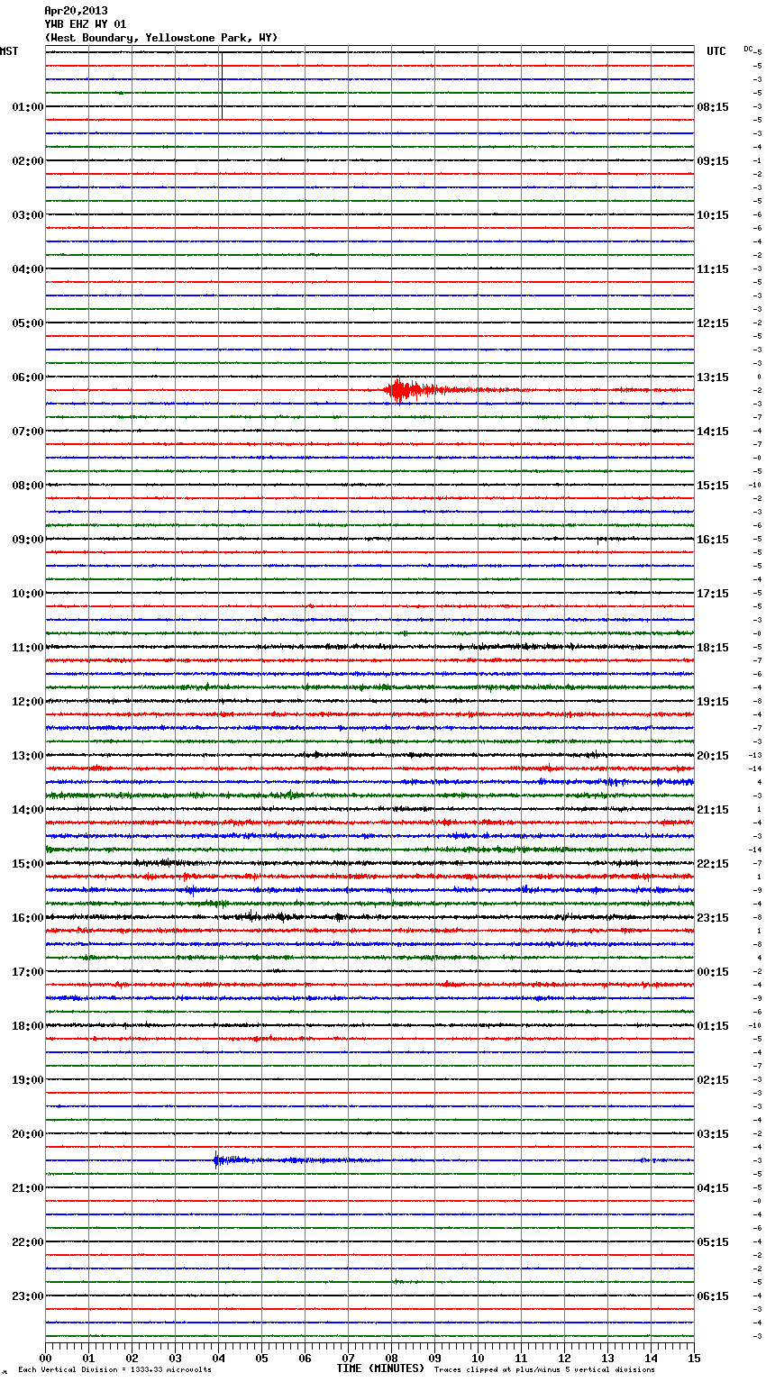The width and height of the screenshot is (766, 1382).
Task: Click the 00 minute tick label on bottom axis
Action: tap(46, 1358)
